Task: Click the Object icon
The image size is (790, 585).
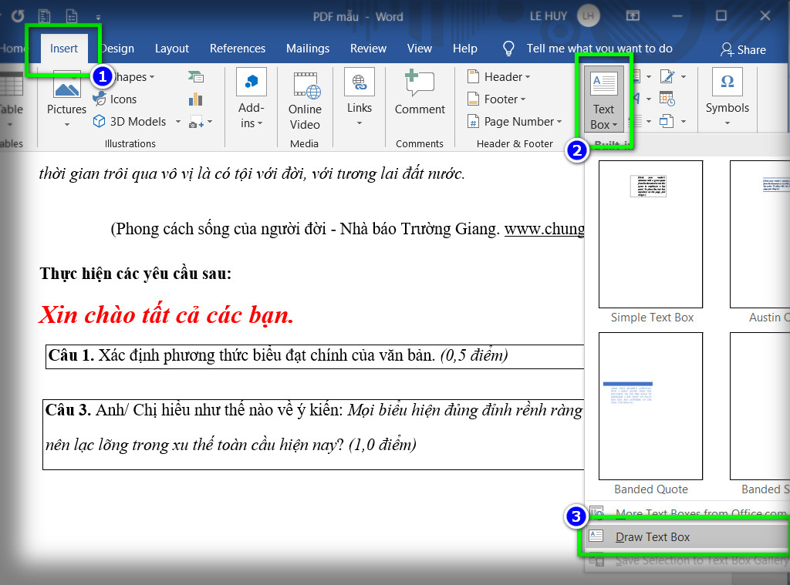Action: 667,121
